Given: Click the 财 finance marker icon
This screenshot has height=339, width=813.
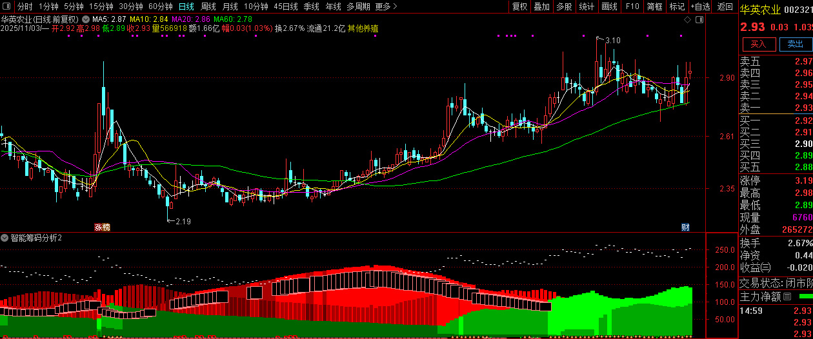Looking at the screenshot, I should click(685, 227).
